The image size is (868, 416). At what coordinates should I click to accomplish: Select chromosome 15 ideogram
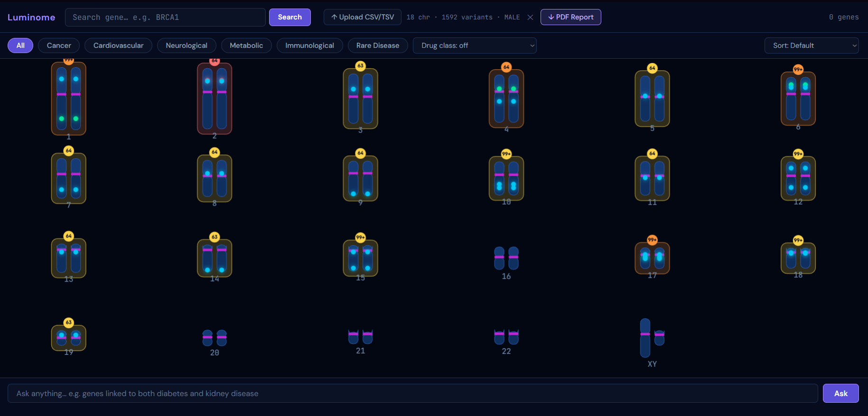[361, 258]
